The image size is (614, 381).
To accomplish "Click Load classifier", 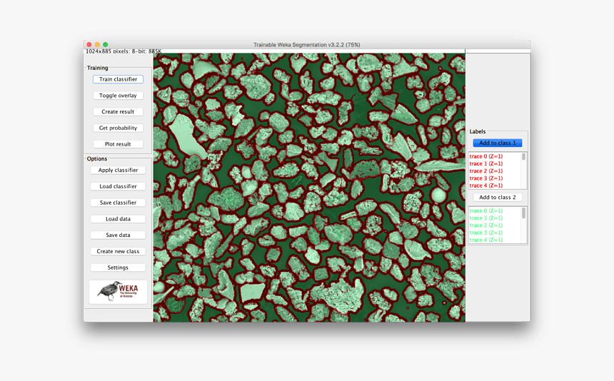I will [x=118, y=186].
